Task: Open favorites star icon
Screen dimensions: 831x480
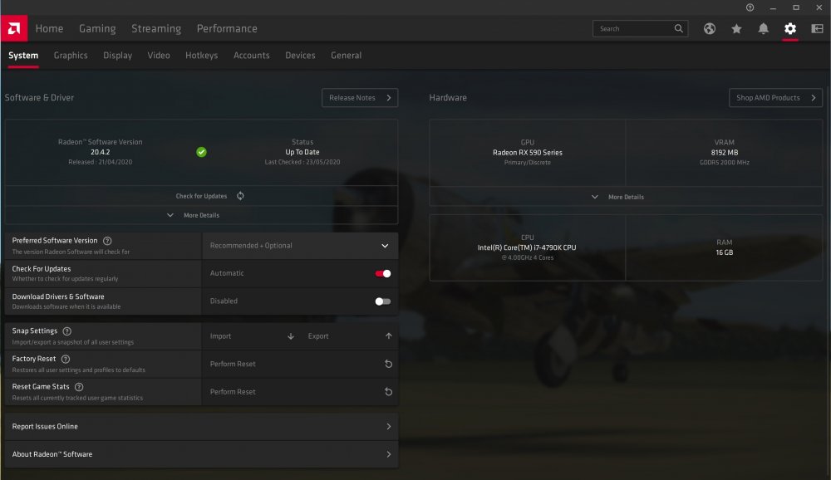Action: 736,28
